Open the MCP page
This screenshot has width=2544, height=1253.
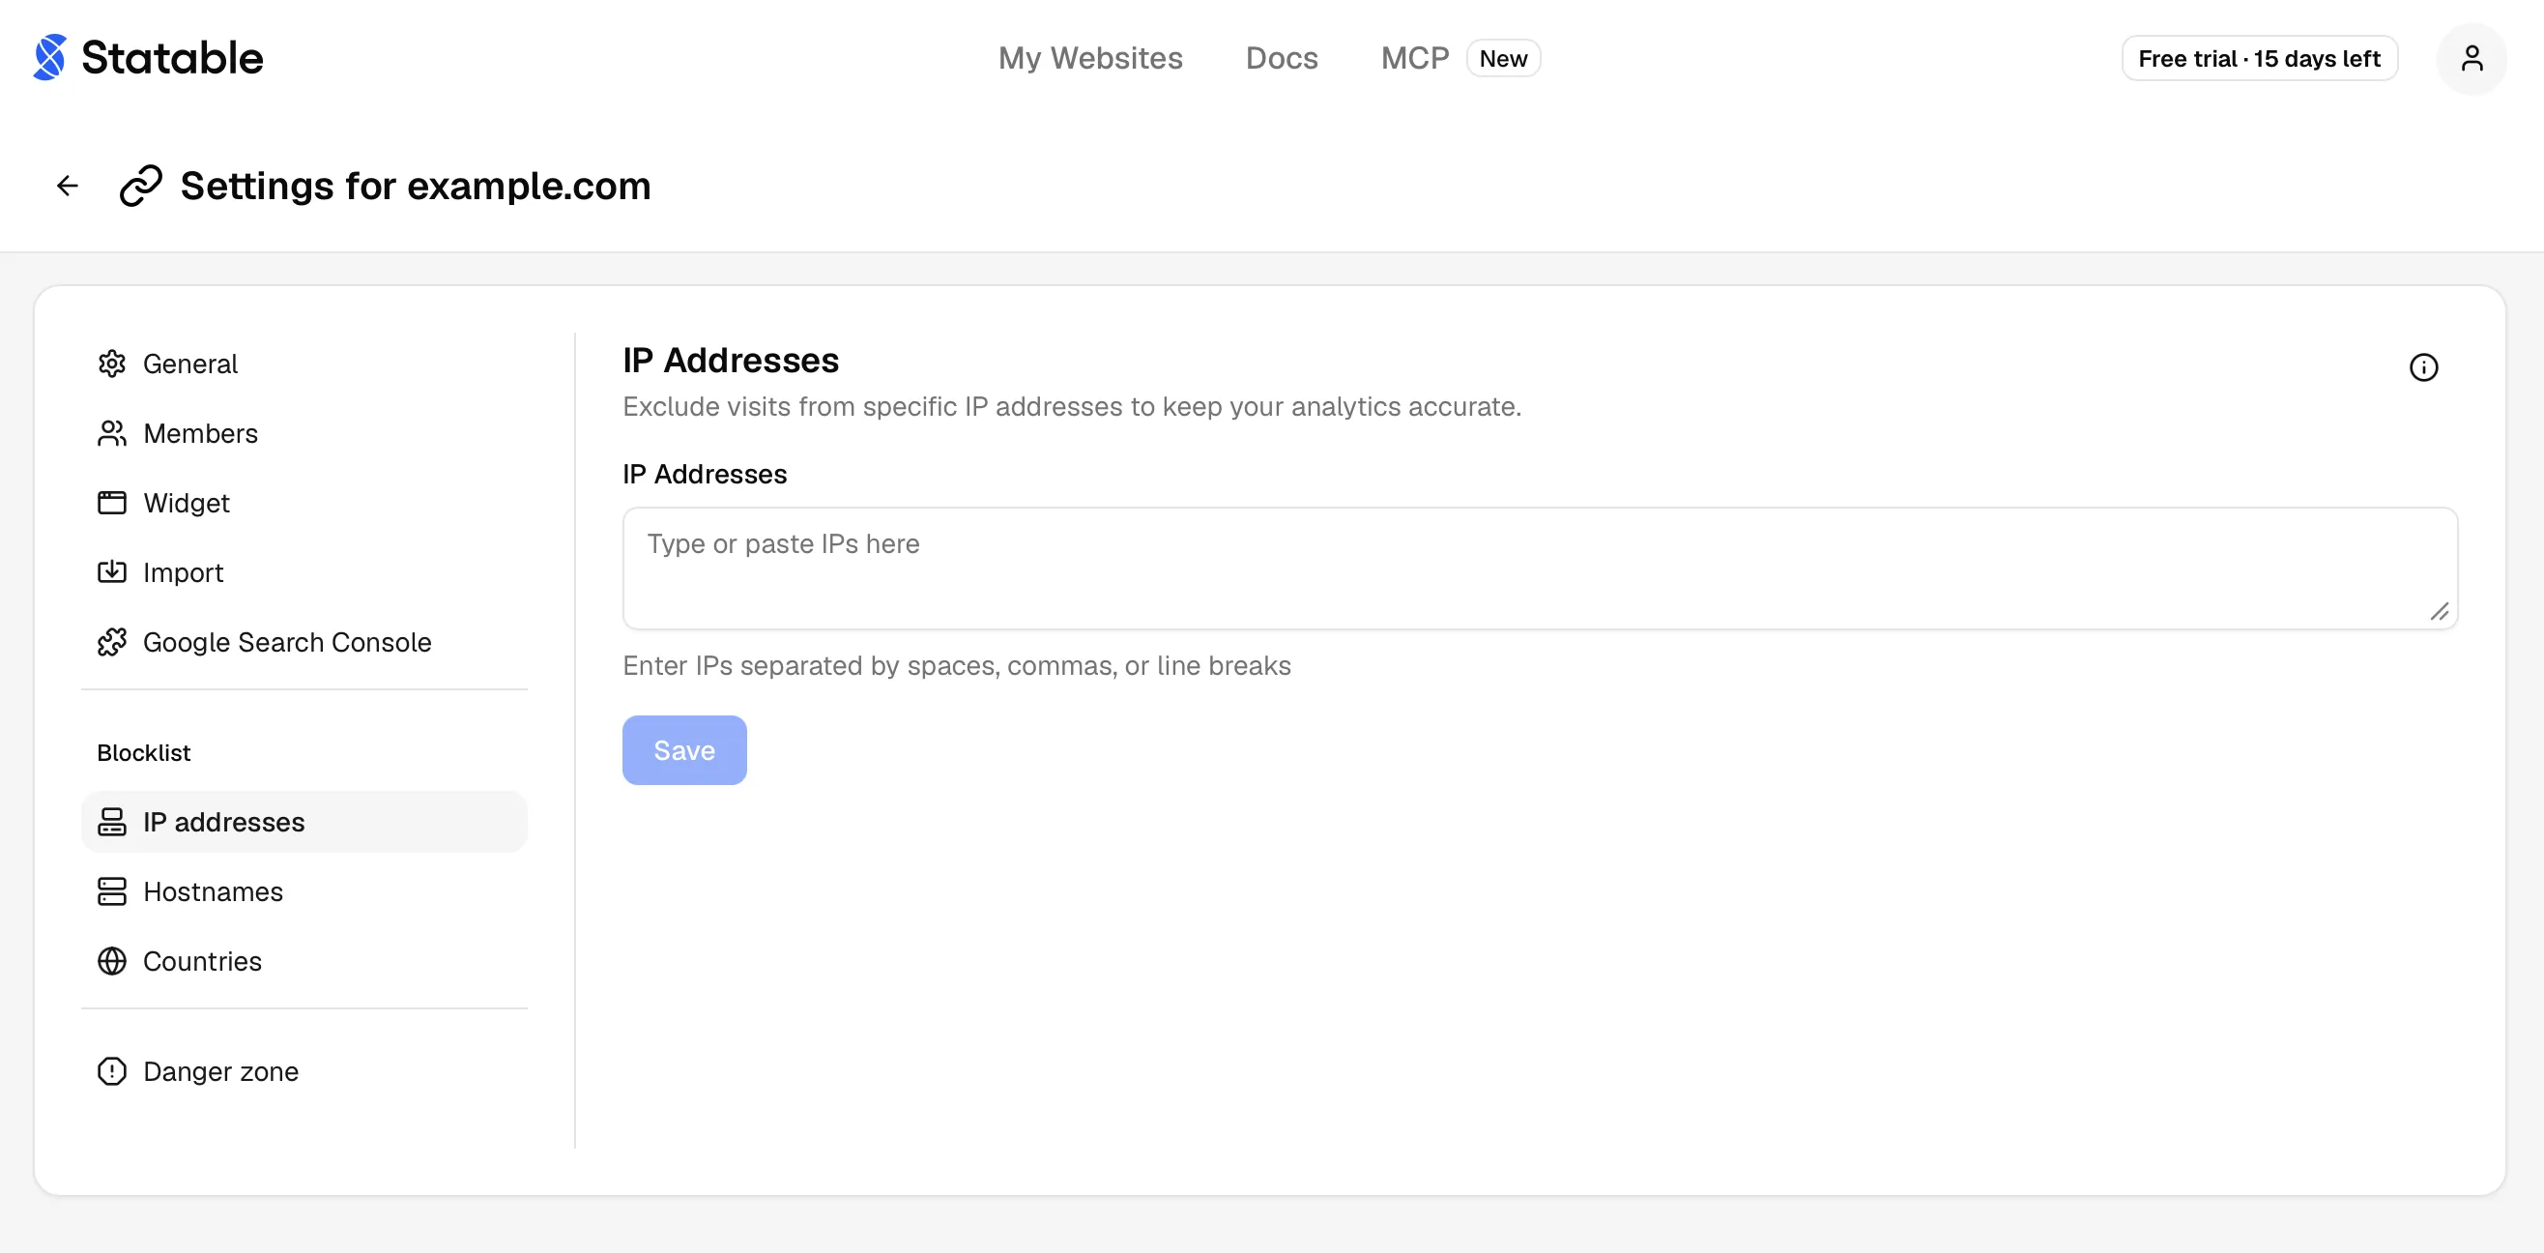pyautogui.click(x=1414, y=58)
